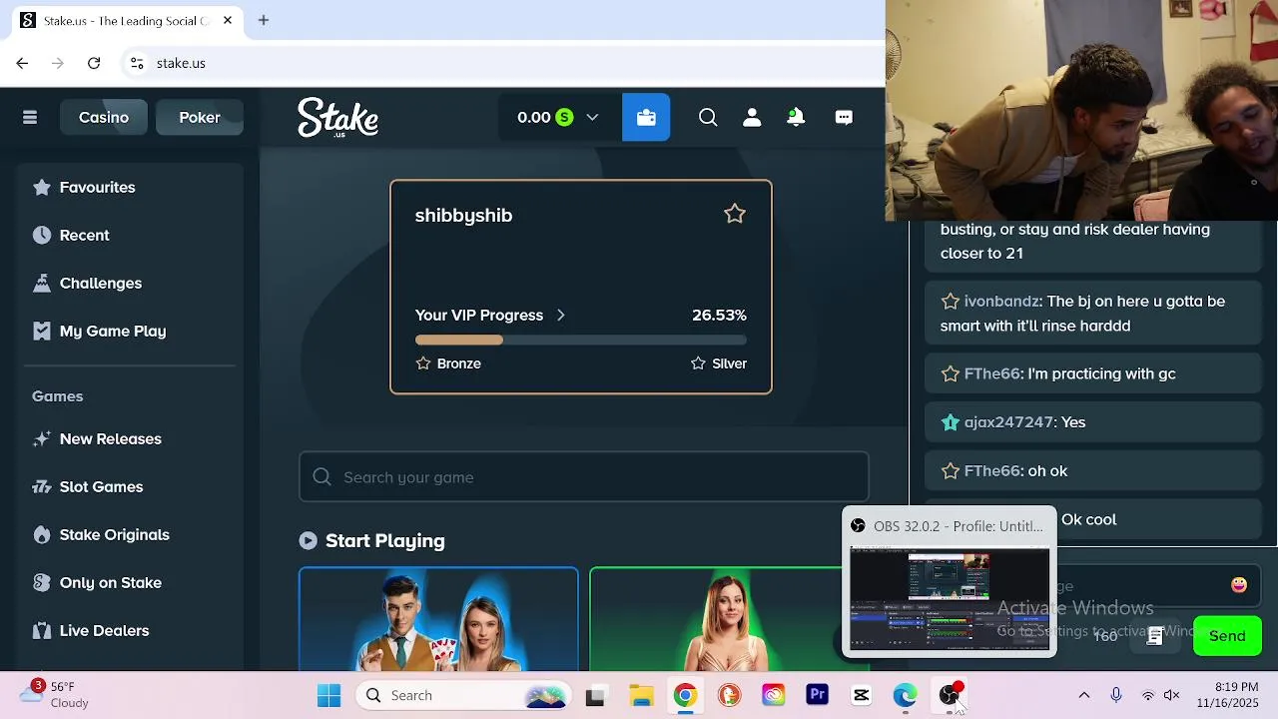The width and height of the screenshot is (1278, 719).
Task: Open the site information icon in address bar
Action: pyautogui.click(x=138, y=63)
